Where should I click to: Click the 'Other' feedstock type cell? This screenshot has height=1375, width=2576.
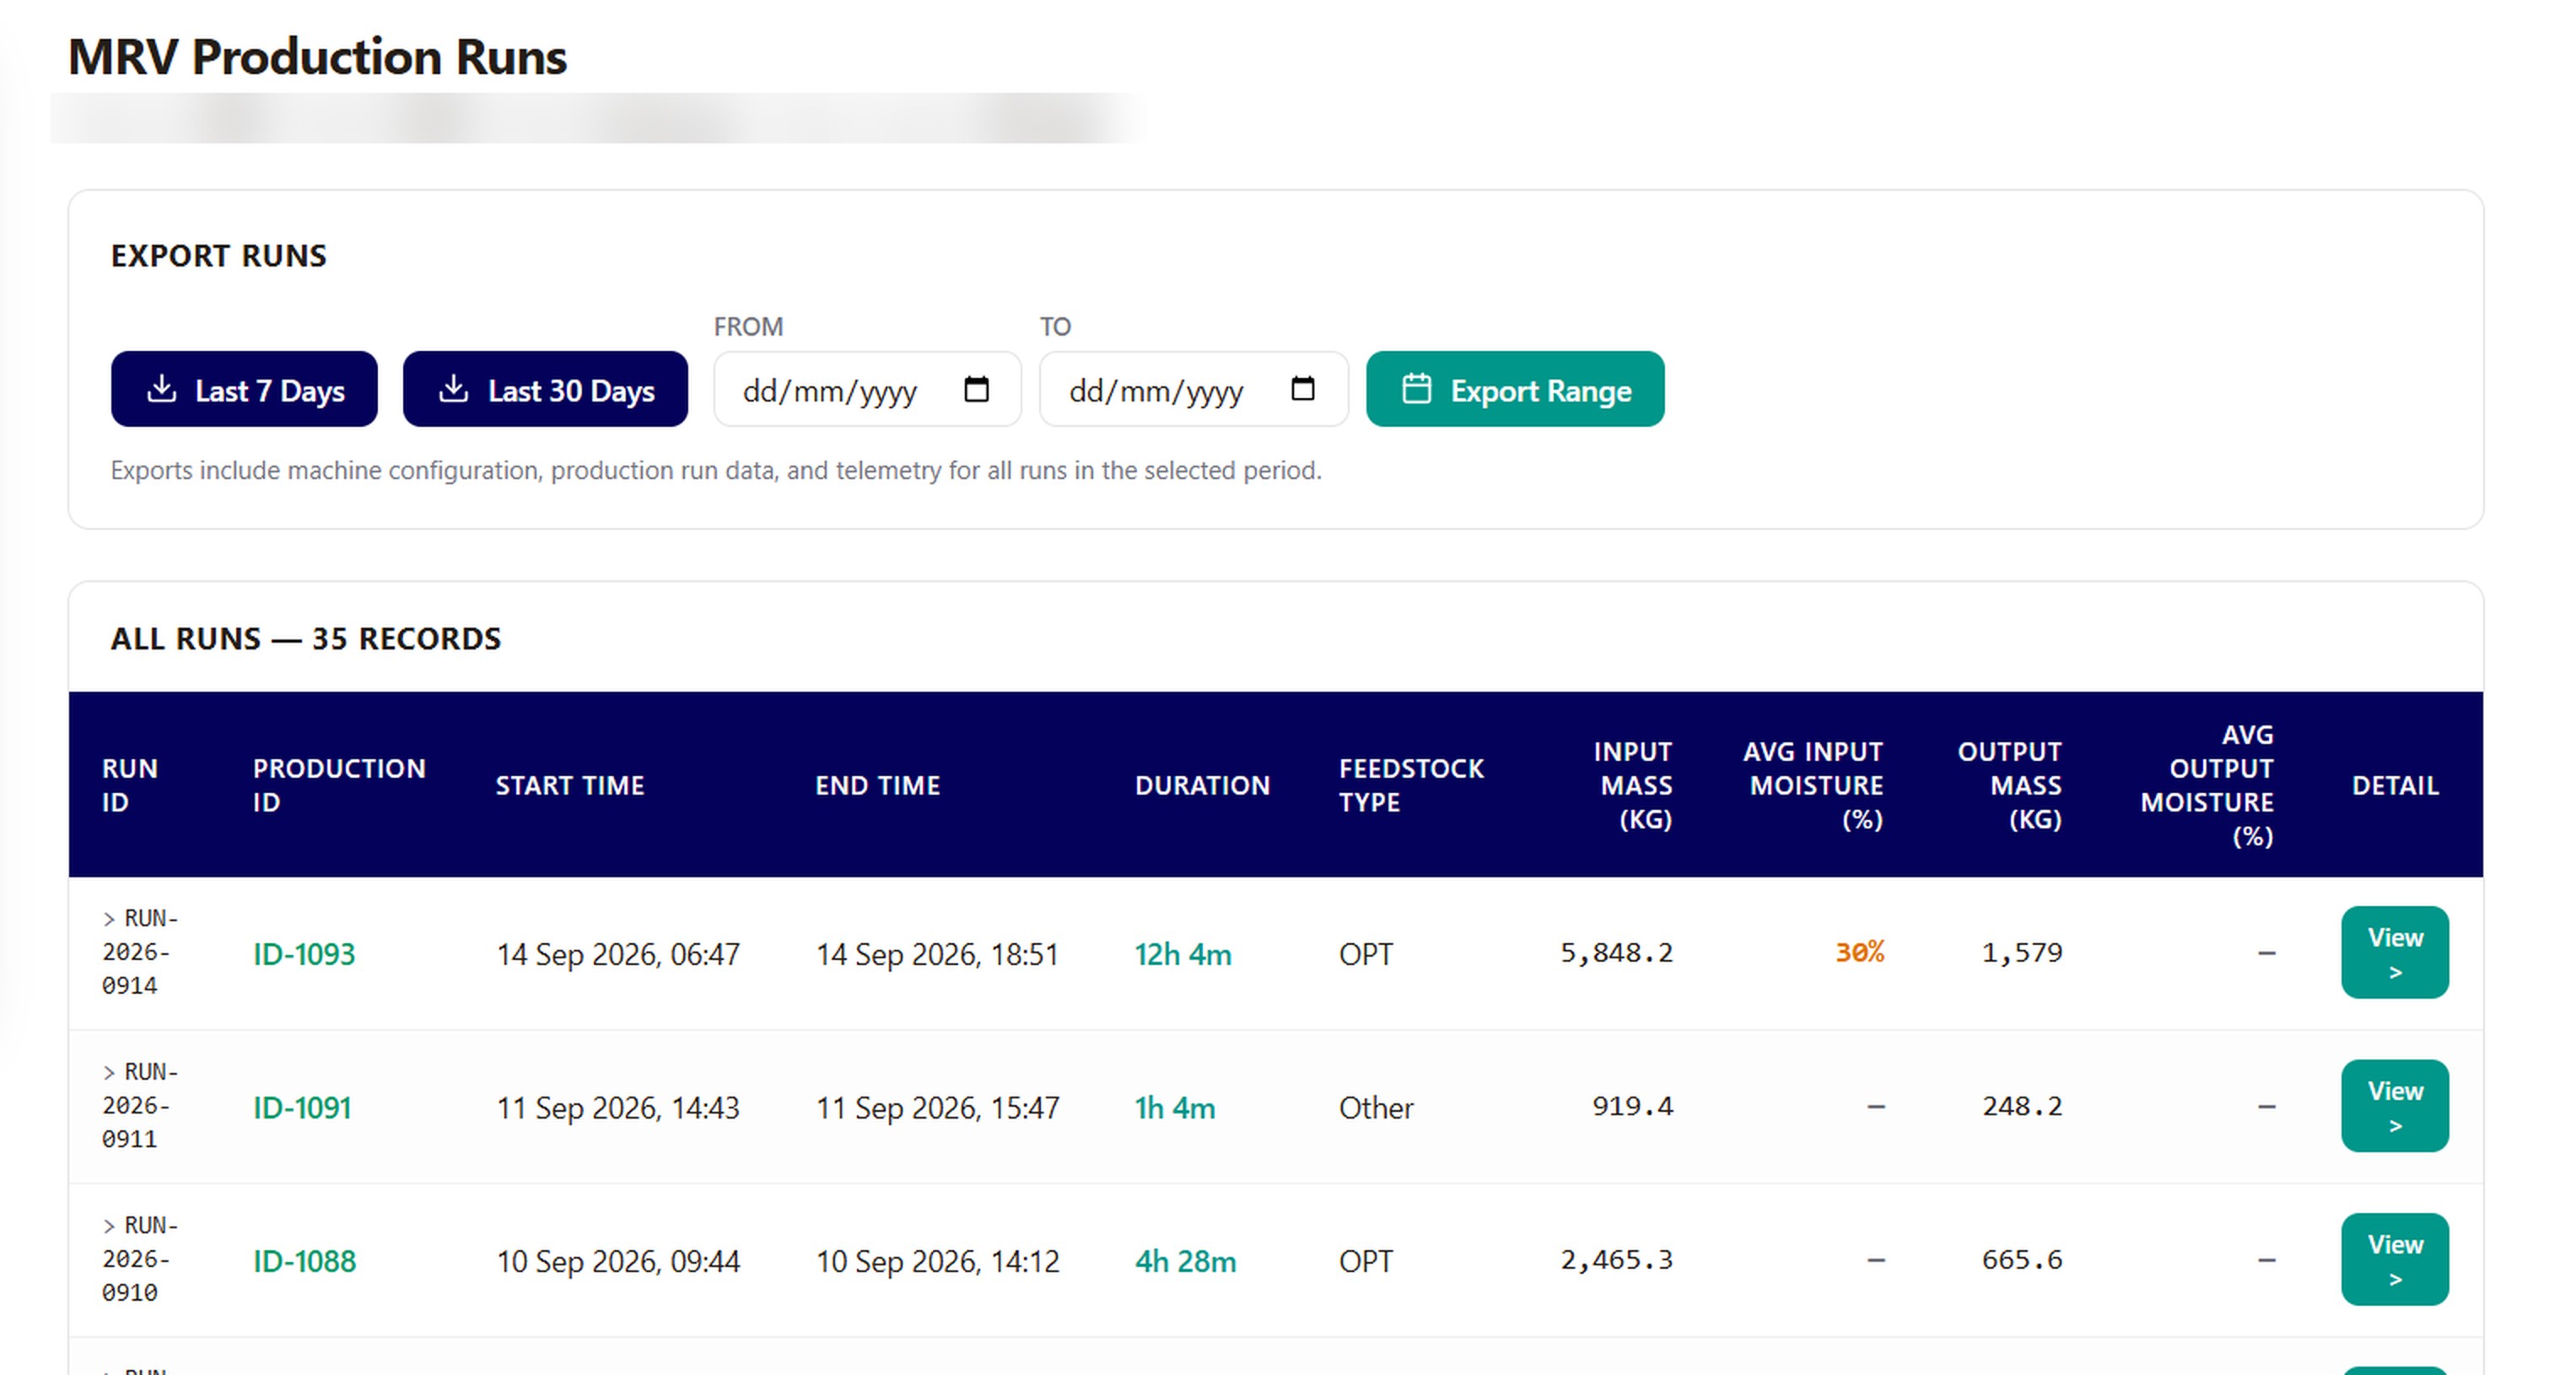pos(1376,1108)
